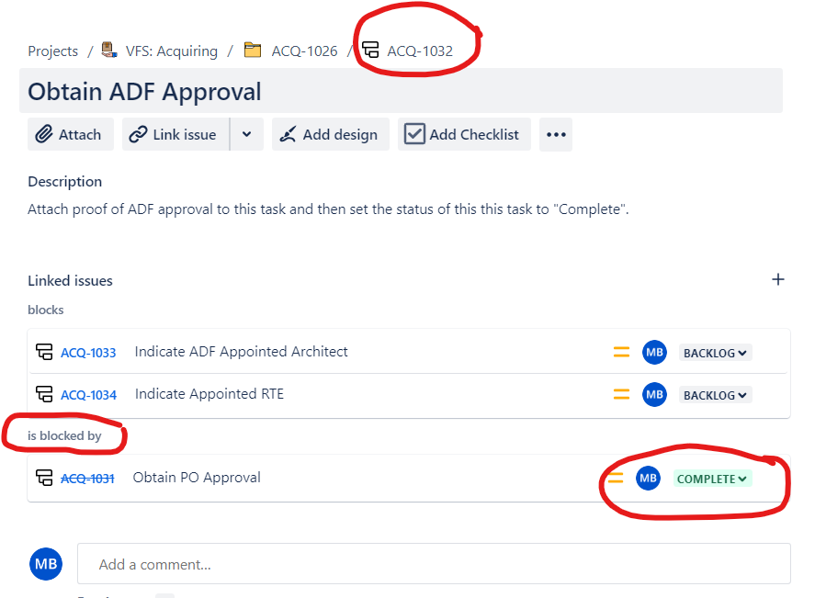Click the Add Checklist icon
815x598 pixels.
pyautogui.click(x=414, y=133)
